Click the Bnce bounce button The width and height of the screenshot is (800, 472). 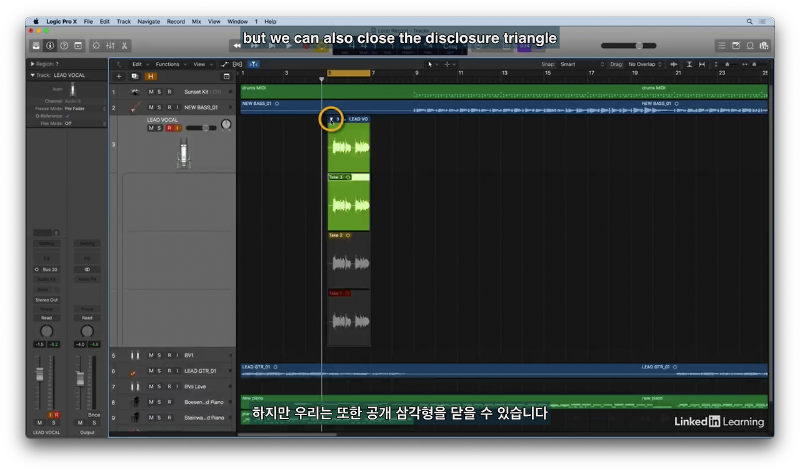pos(94,415)
